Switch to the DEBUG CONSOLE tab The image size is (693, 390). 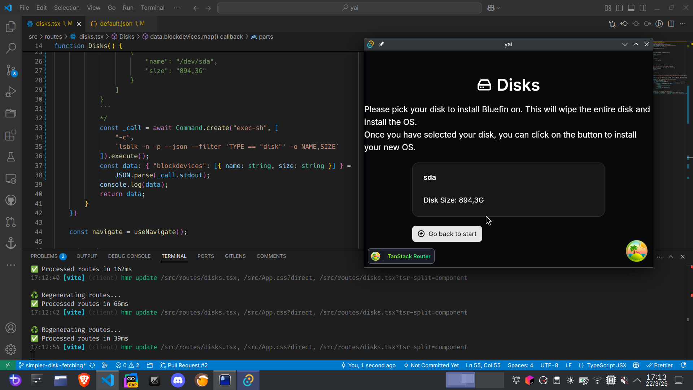[x=129, y=256]
